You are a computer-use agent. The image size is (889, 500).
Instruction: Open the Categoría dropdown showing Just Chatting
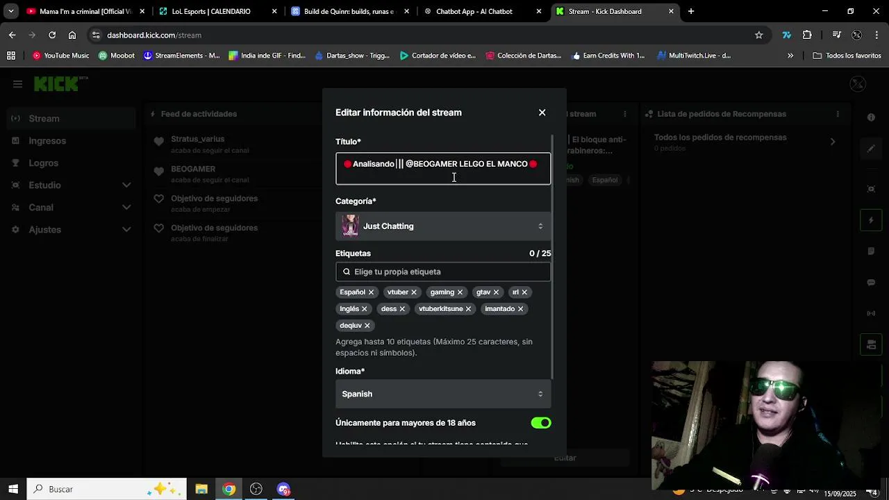443,226
